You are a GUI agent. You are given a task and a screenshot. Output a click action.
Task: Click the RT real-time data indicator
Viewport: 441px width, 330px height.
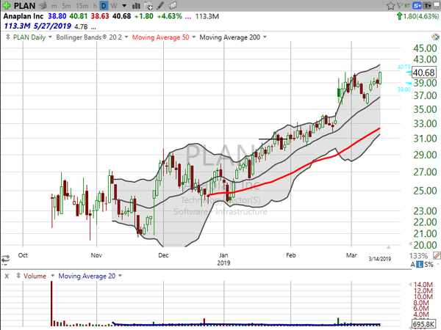point(407,6)
